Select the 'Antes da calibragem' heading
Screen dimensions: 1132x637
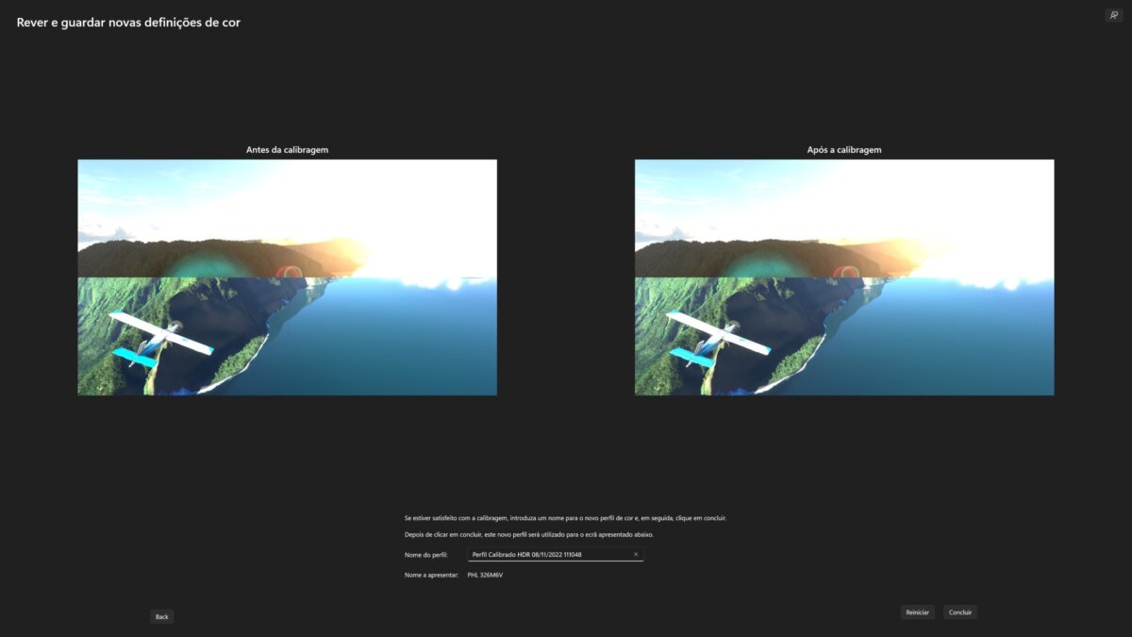tap(287, 150)
